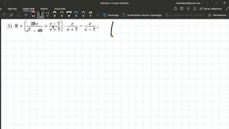The height and width of the screenshot is (129, 229).
Task: Select the blue pen
Action: click(76, 14)
